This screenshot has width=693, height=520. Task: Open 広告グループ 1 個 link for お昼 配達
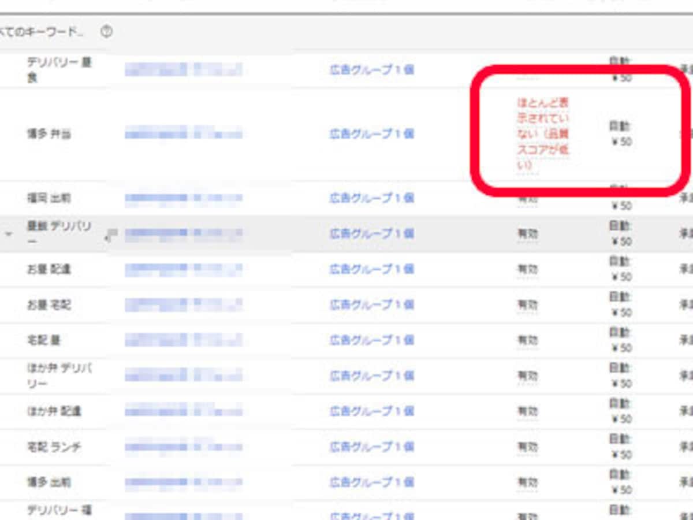click(372, 269)
